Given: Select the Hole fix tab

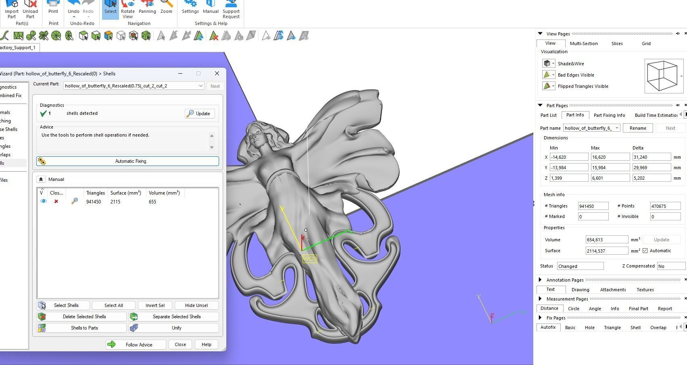Looking at the screenshot, I should click(589, 328).
